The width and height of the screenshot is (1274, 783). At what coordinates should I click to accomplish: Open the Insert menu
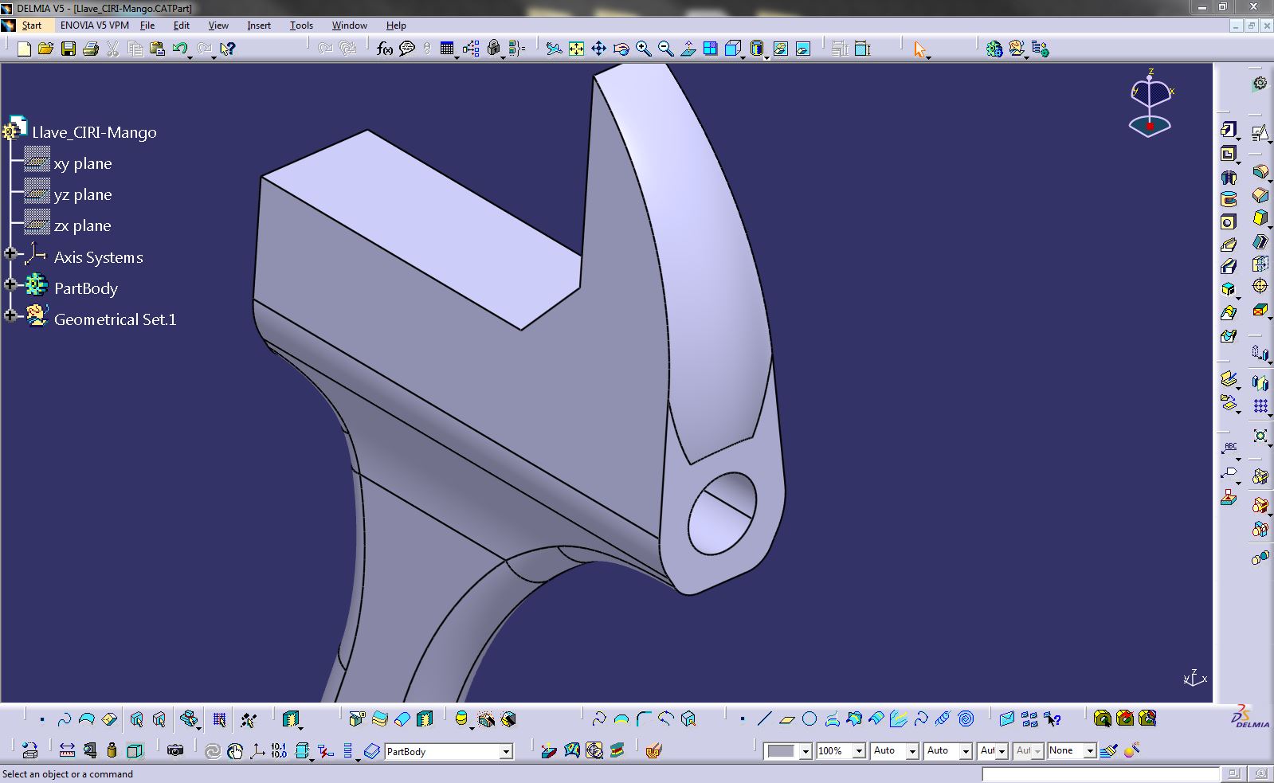click(x=259, y=25)
